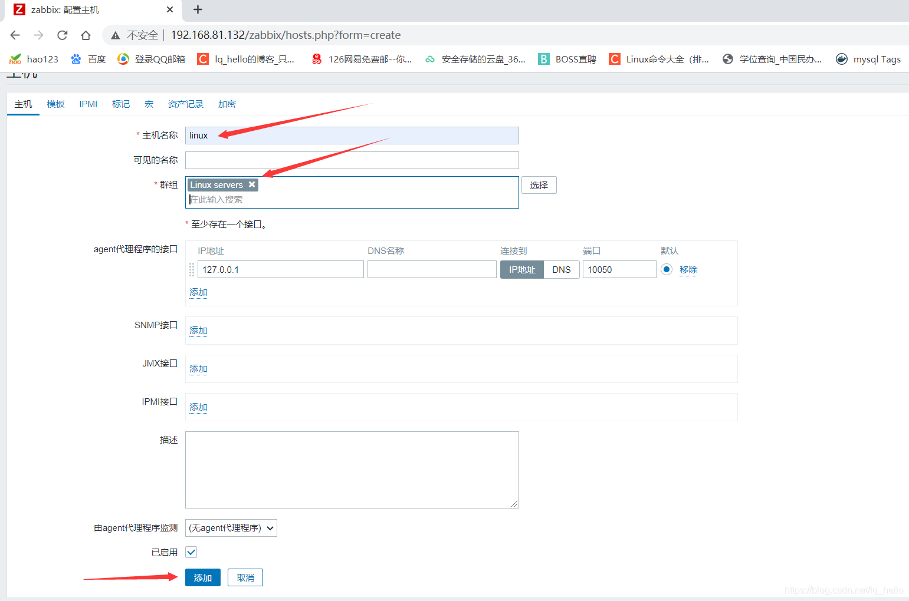Switch to the IPMI tab

pyautogui.click(x=88, y=104)
